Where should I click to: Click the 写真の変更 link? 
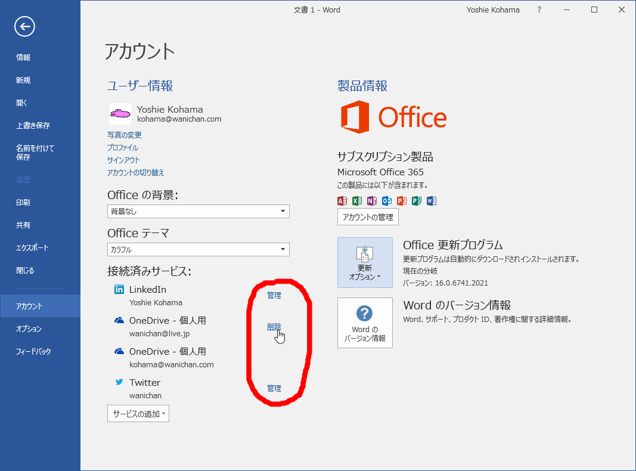point(125,135)
